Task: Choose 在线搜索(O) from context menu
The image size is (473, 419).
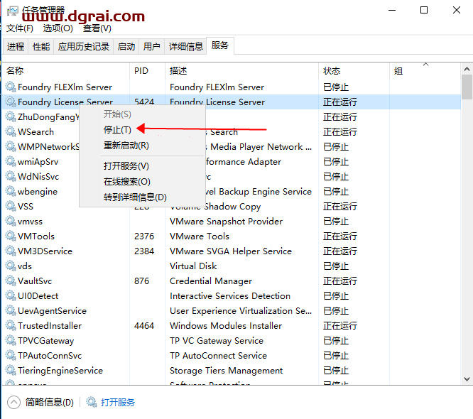Action: 126,182
